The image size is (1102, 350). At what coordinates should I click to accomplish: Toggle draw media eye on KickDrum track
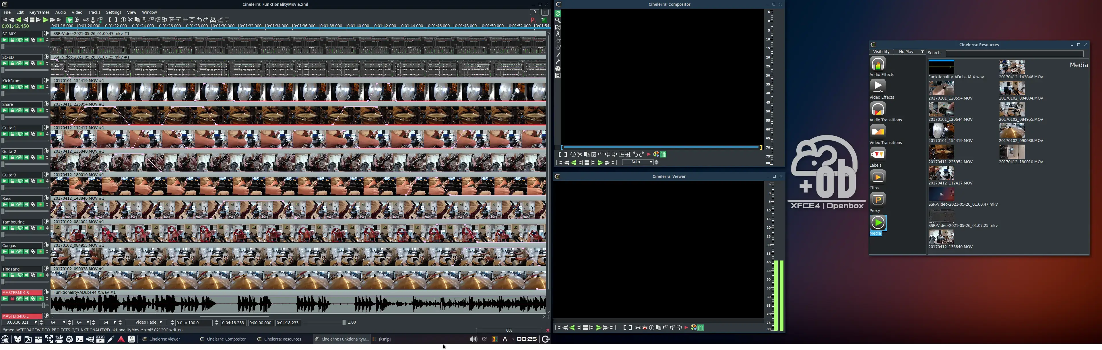point(20,87)
